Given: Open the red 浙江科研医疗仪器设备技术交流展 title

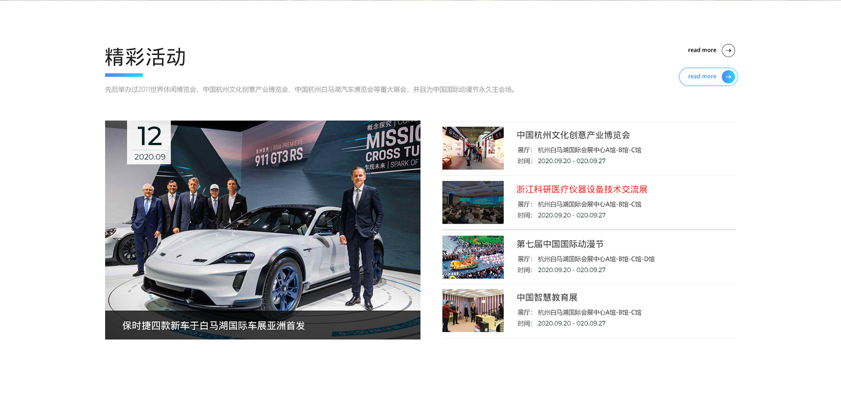Looking at the screenshot, I should coord(582,189).
